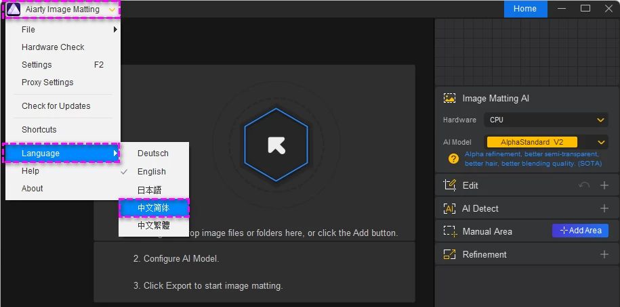Click the File submenu arrow
This screenshot has height=307, width=620.
115,30
